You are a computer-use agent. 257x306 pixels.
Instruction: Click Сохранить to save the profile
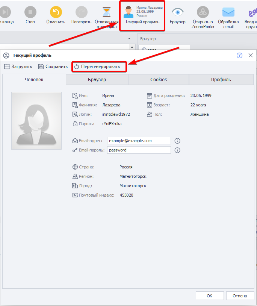pos(53,67)
